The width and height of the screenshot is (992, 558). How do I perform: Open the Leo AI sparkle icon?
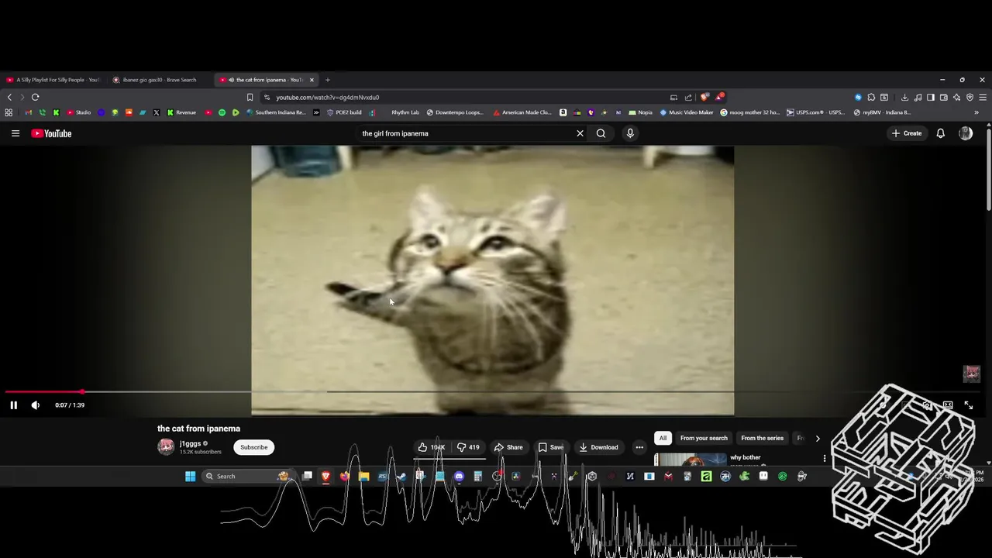(x=956, y=98)
